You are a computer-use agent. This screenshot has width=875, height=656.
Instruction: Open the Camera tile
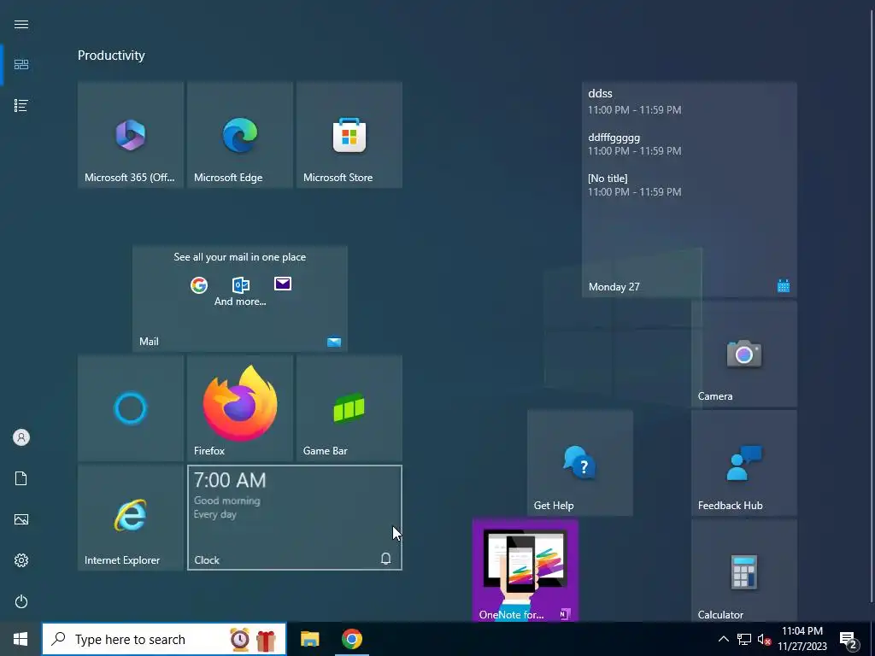coord(744,354)
